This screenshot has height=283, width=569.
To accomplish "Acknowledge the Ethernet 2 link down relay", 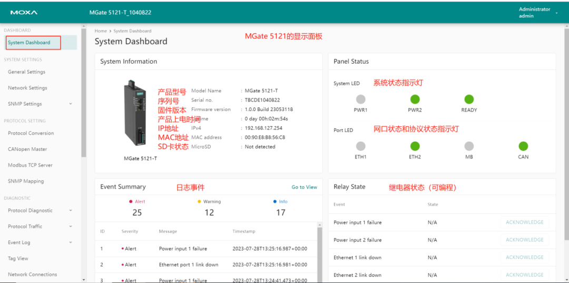I will click(524, 275).
